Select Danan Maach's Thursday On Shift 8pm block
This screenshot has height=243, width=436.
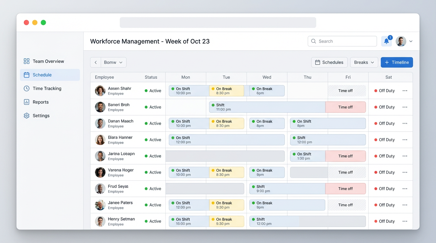(x=328, y=123)
